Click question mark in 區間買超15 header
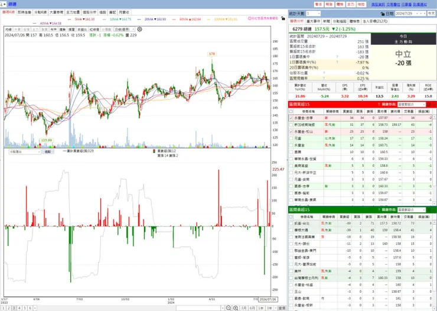The height and width of the screenshot is (311, 437). tap(379, 104)
